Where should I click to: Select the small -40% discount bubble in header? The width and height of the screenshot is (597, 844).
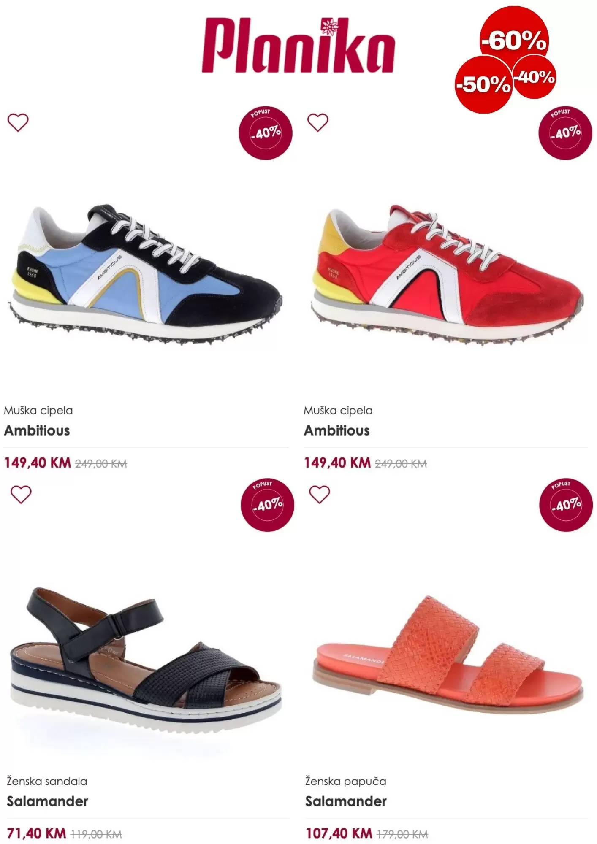click(535, 77)
